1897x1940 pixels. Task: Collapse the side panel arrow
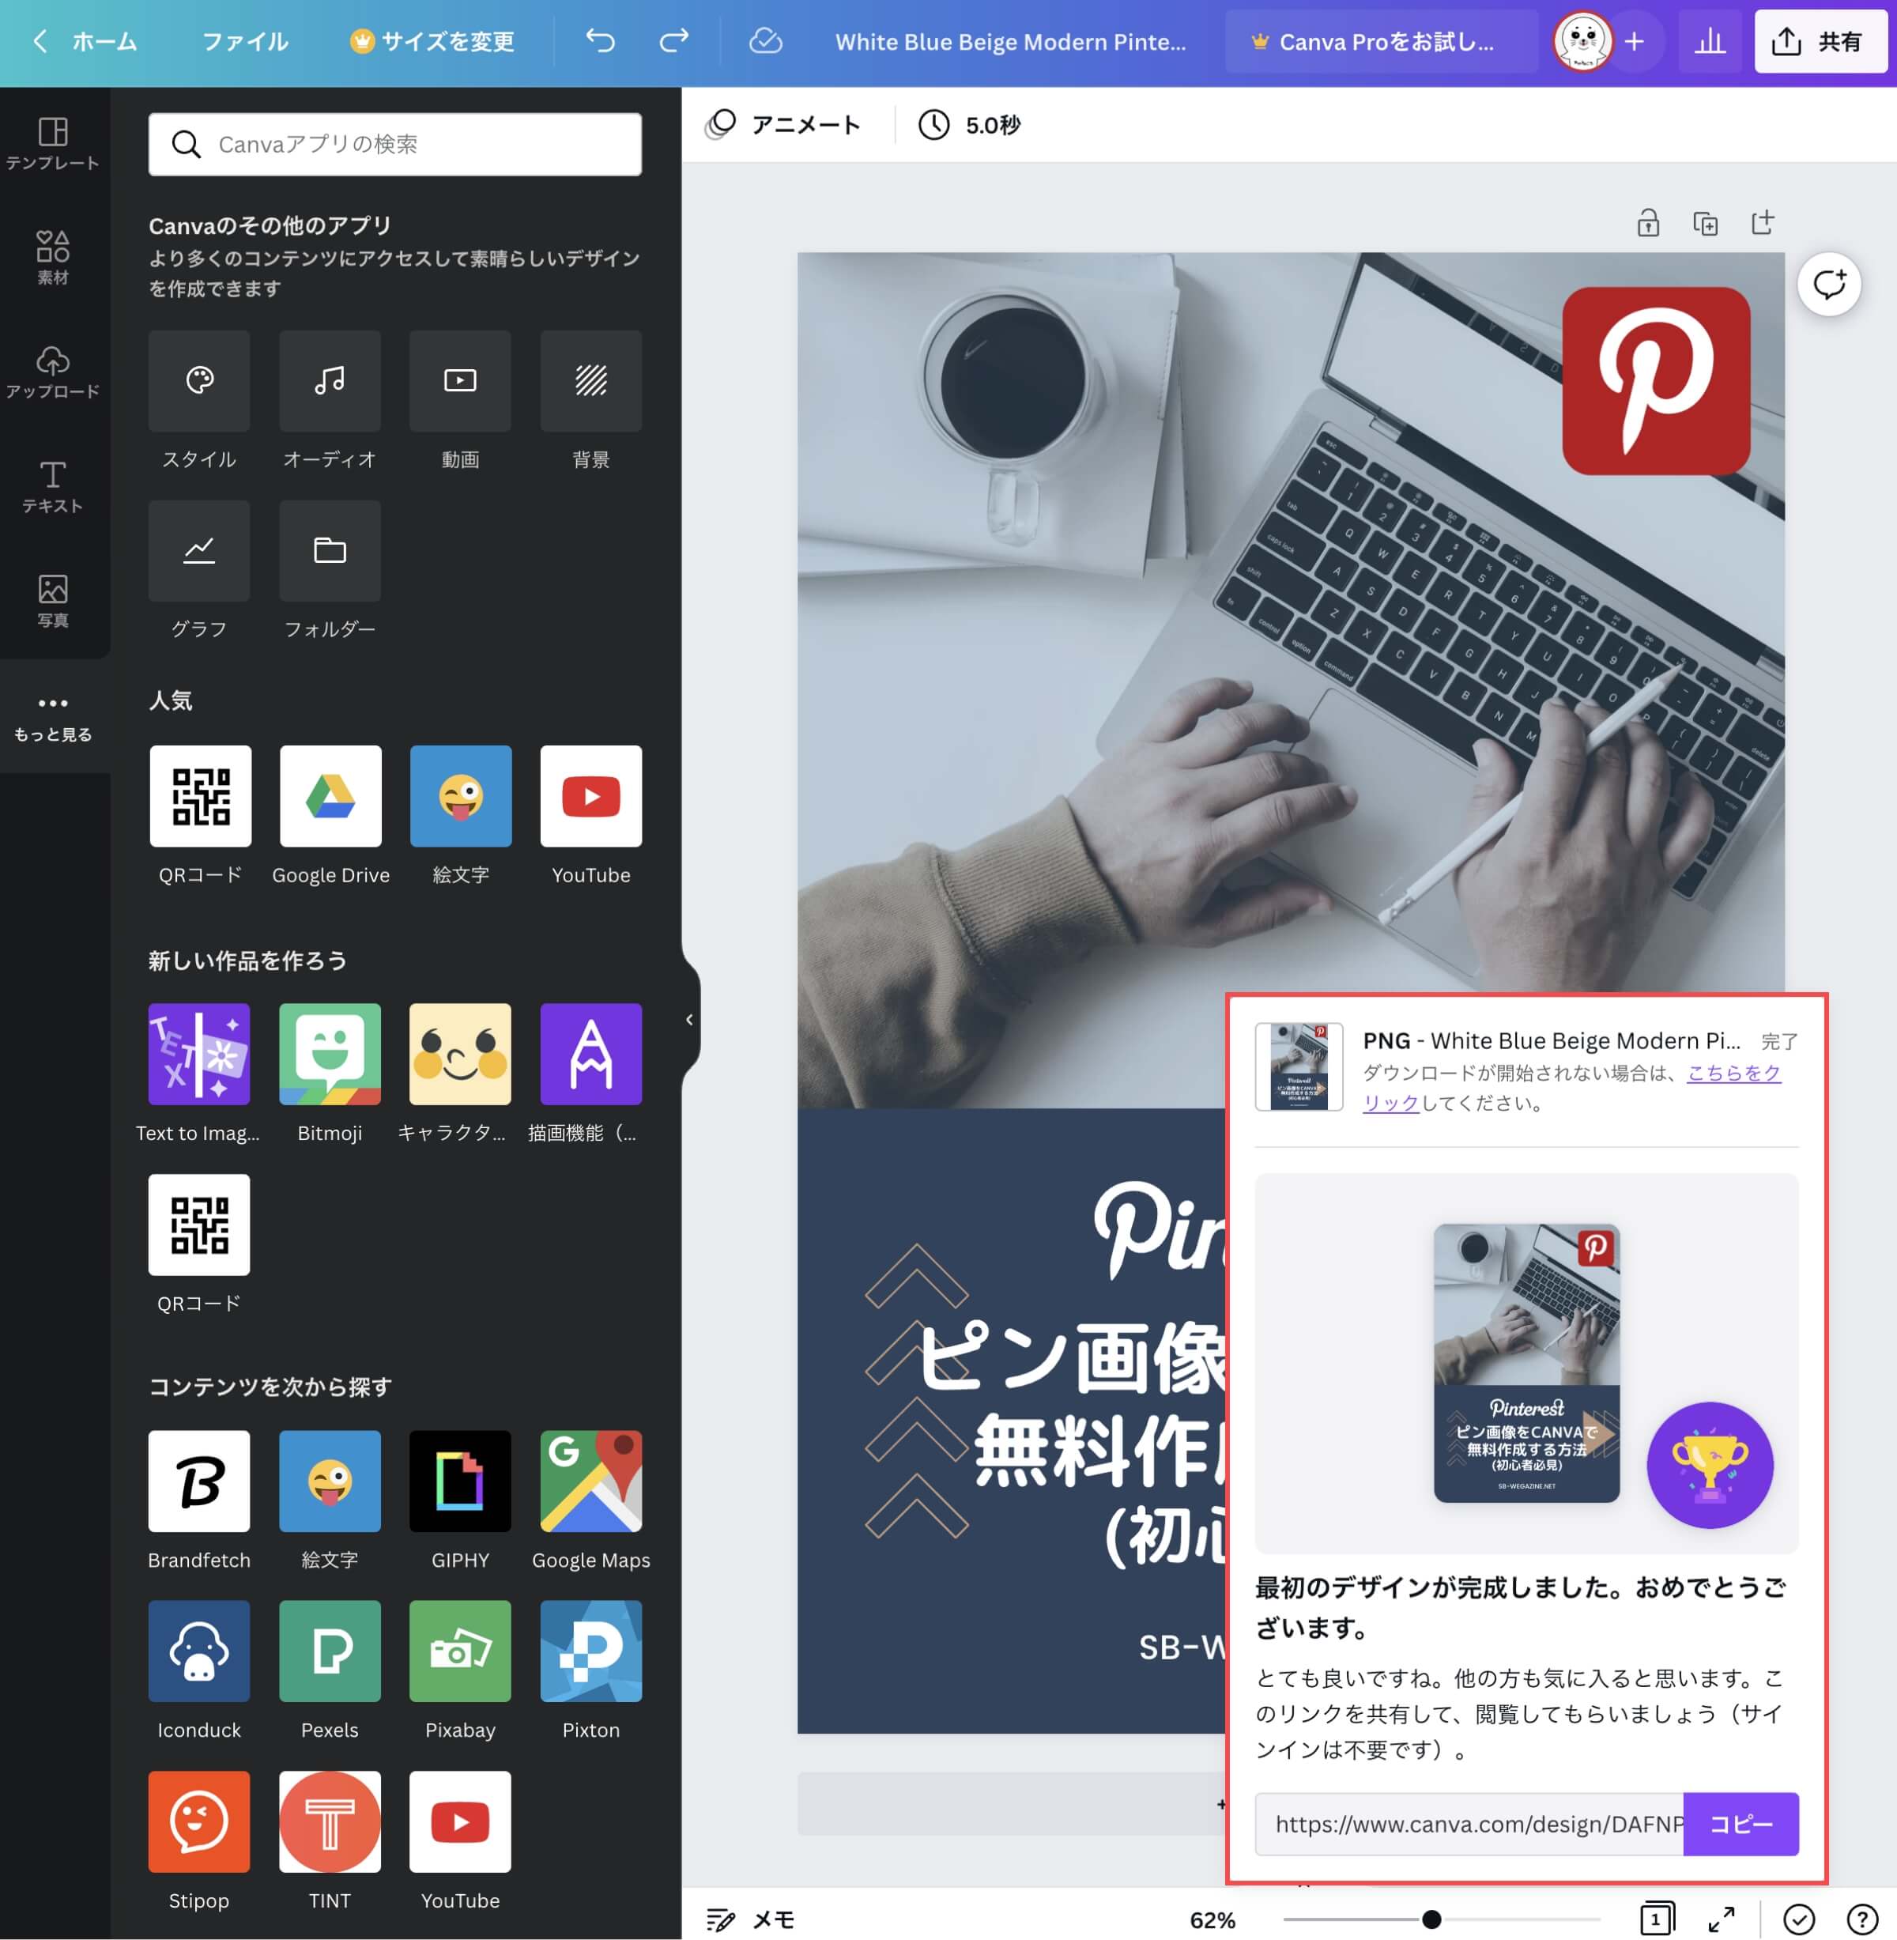(x=689, y=1019)
